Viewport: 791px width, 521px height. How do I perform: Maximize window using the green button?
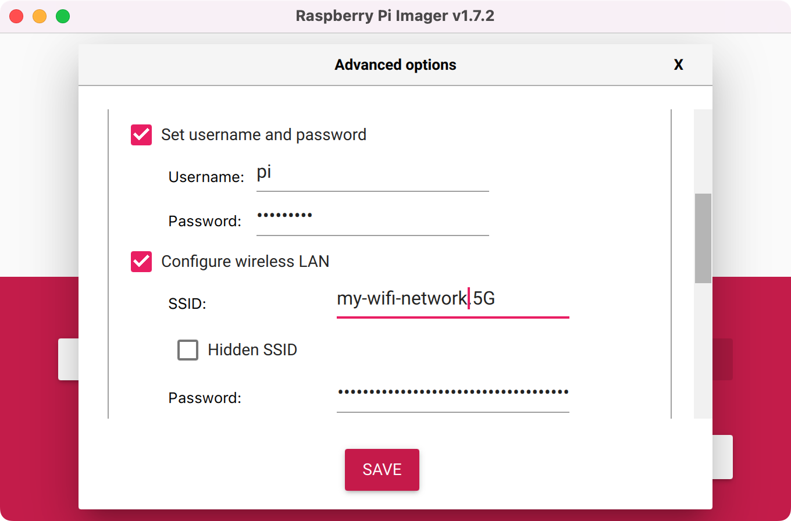[x=63, y=16]
